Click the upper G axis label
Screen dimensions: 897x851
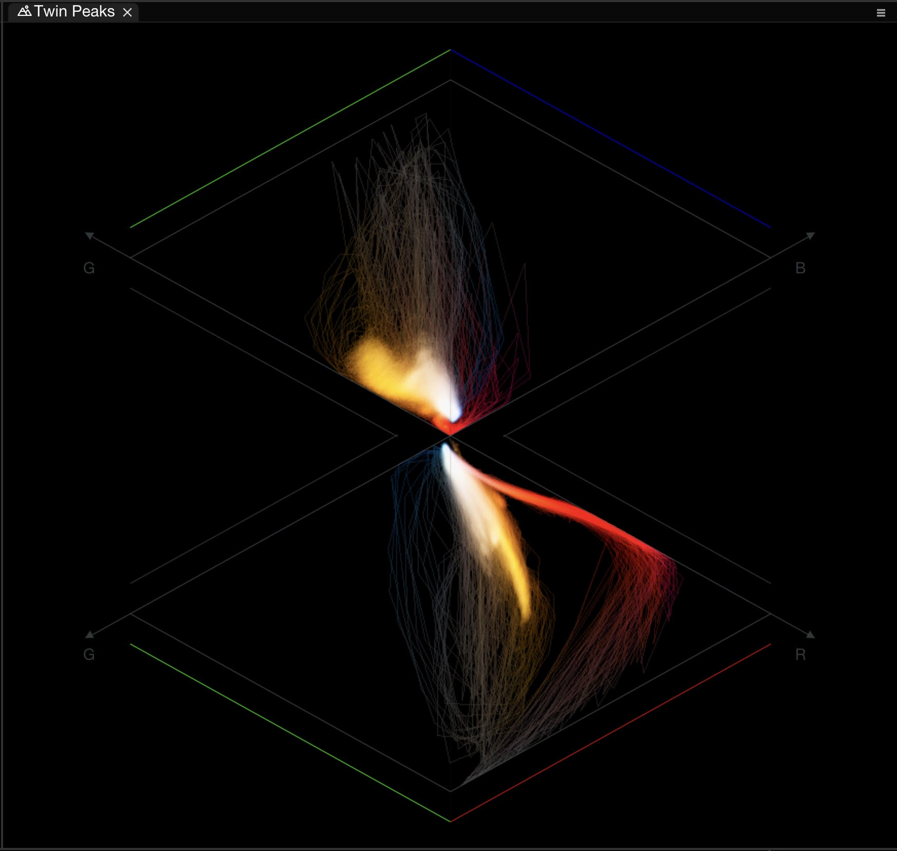coord(89,268)
